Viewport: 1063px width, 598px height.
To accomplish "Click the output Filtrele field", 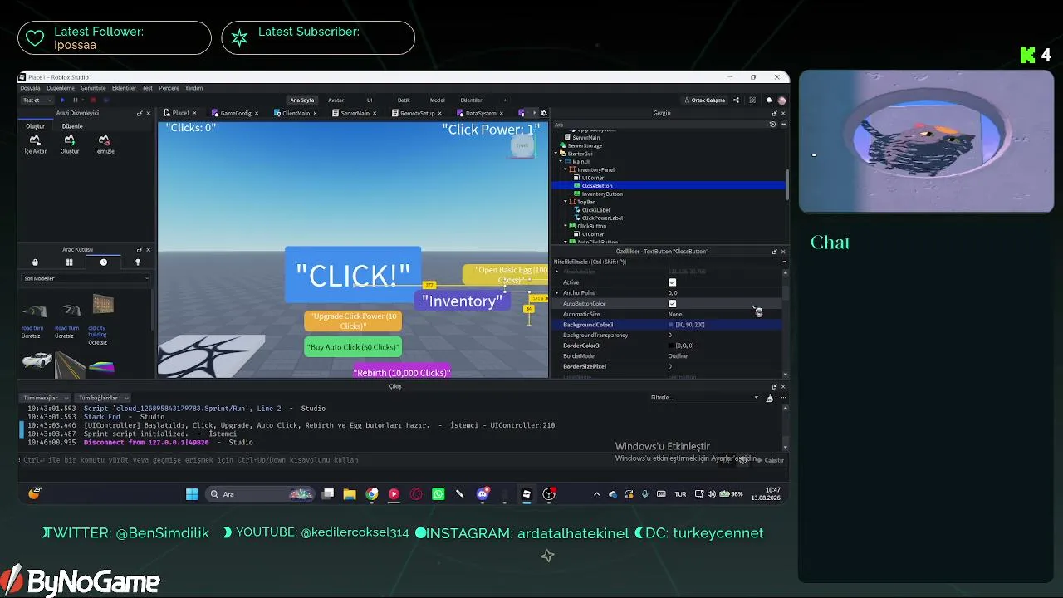I will [x=703, y=398].
